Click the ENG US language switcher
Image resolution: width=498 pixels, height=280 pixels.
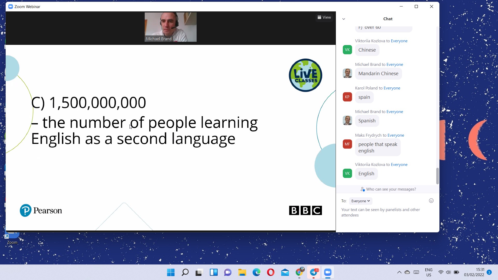tap(428, 272)
